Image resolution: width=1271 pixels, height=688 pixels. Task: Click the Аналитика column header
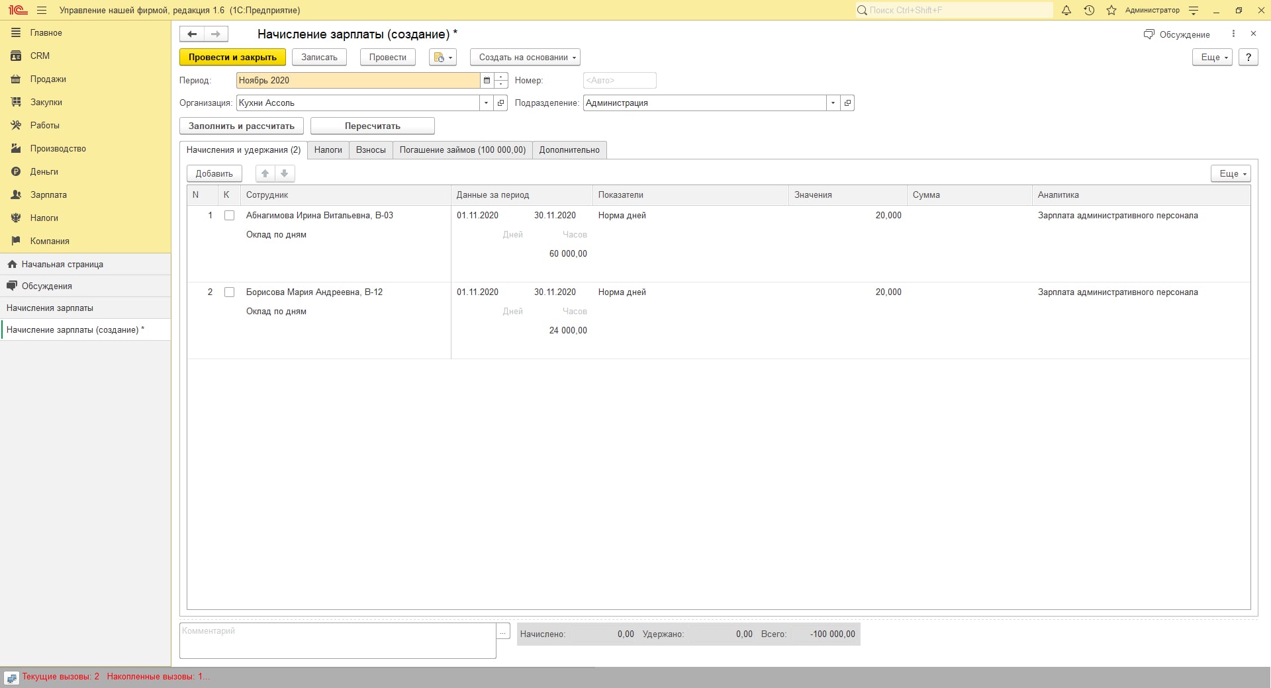(1141, 195)
